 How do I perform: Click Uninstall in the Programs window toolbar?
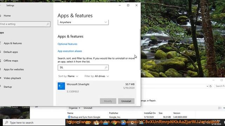(x=88, y=108)
